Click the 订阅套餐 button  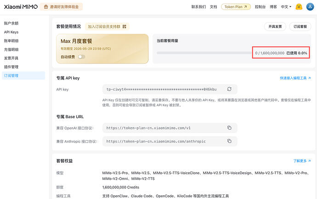coord(300,27)
